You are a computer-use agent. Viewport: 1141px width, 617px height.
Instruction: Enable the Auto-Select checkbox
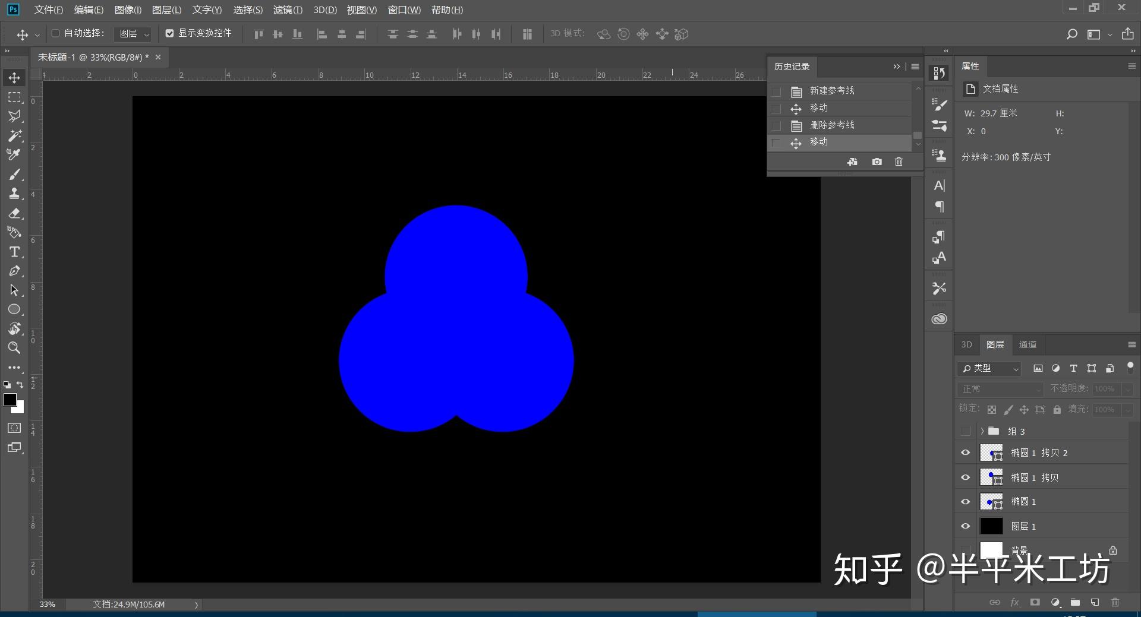pyautogui.click(x=55, y=33)
